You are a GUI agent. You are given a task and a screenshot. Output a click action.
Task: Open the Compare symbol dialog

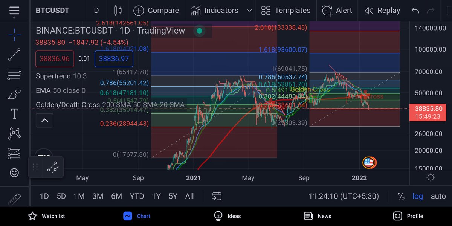pos(156,11)
